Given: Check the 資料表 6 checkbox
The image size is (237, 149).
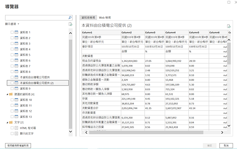Looking at the screenshot, I should pos(12,60).
